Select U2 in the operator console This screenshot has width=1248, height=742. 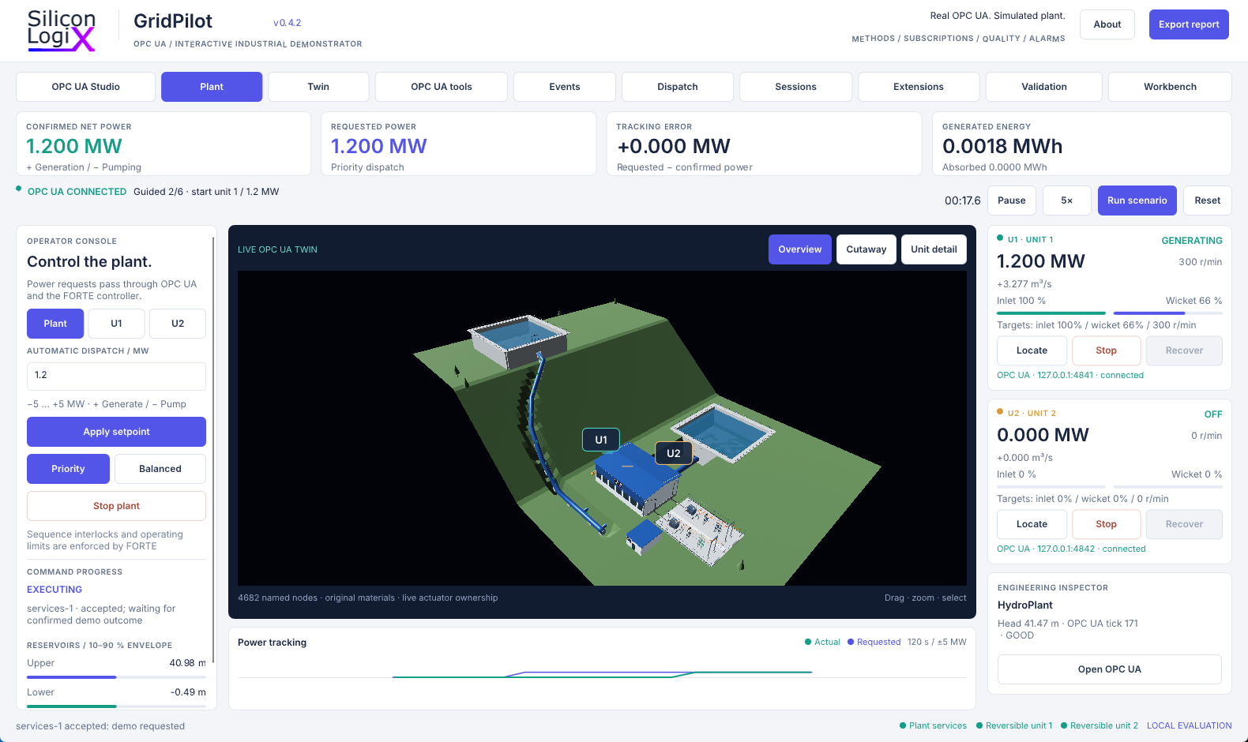[x=178, y=324]
